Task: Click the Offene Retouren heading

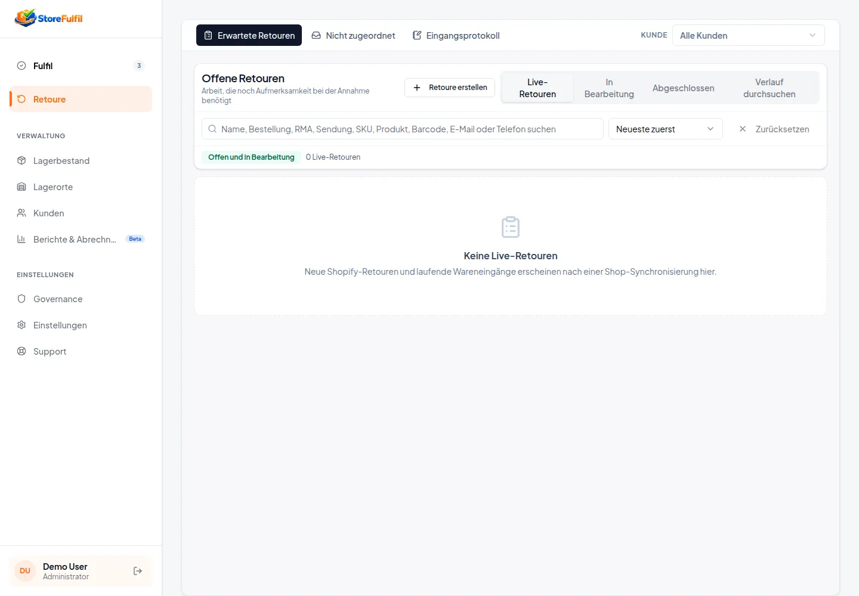Action: (x=243, y=78)
